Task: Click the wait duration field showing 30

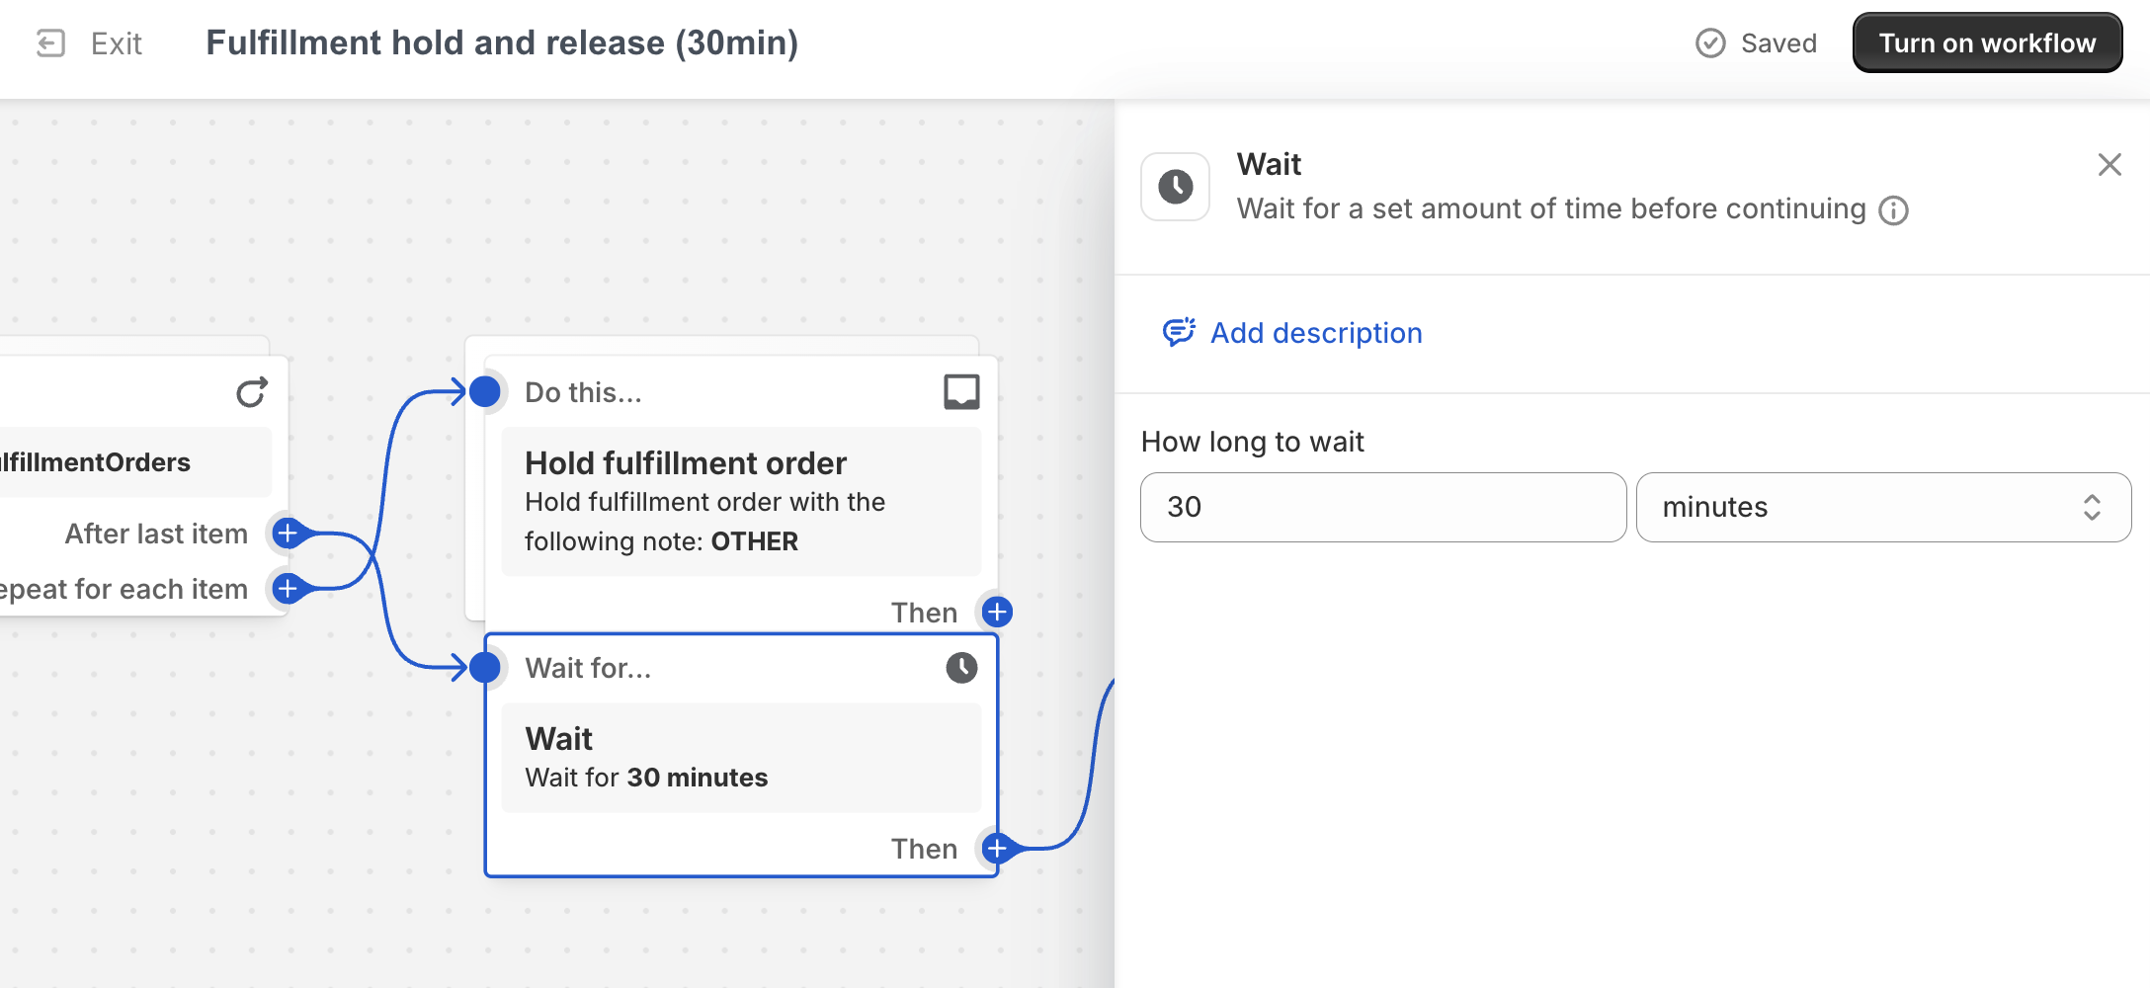Action: click(x=1383, y=507)
